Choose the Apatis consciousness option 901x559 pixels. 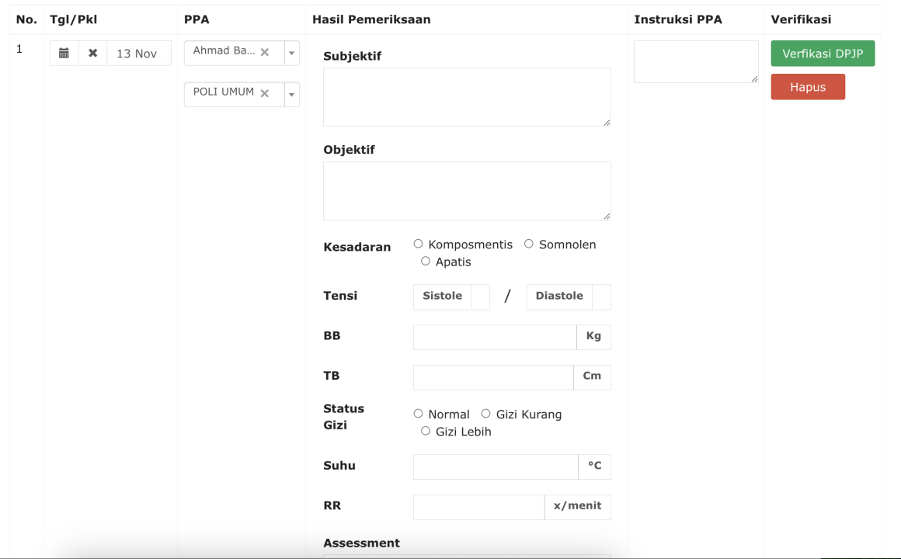(x=425, y=262)
